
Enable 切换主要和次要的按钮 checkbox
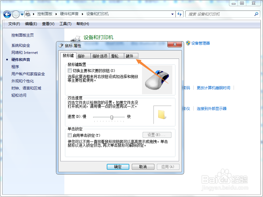click(x=70, y=71)
